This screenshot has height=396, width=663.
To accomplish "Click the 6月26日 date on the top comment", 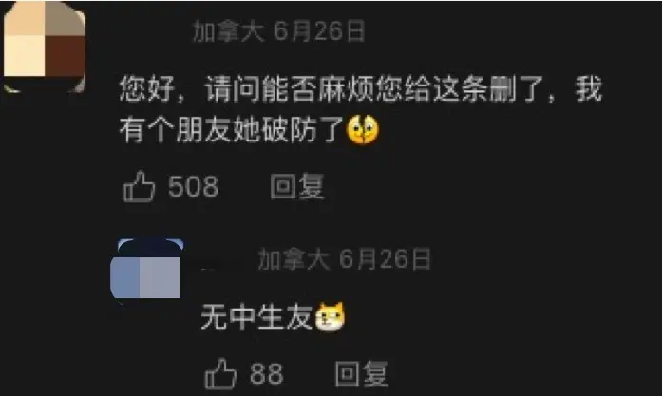I will [319, 31].
